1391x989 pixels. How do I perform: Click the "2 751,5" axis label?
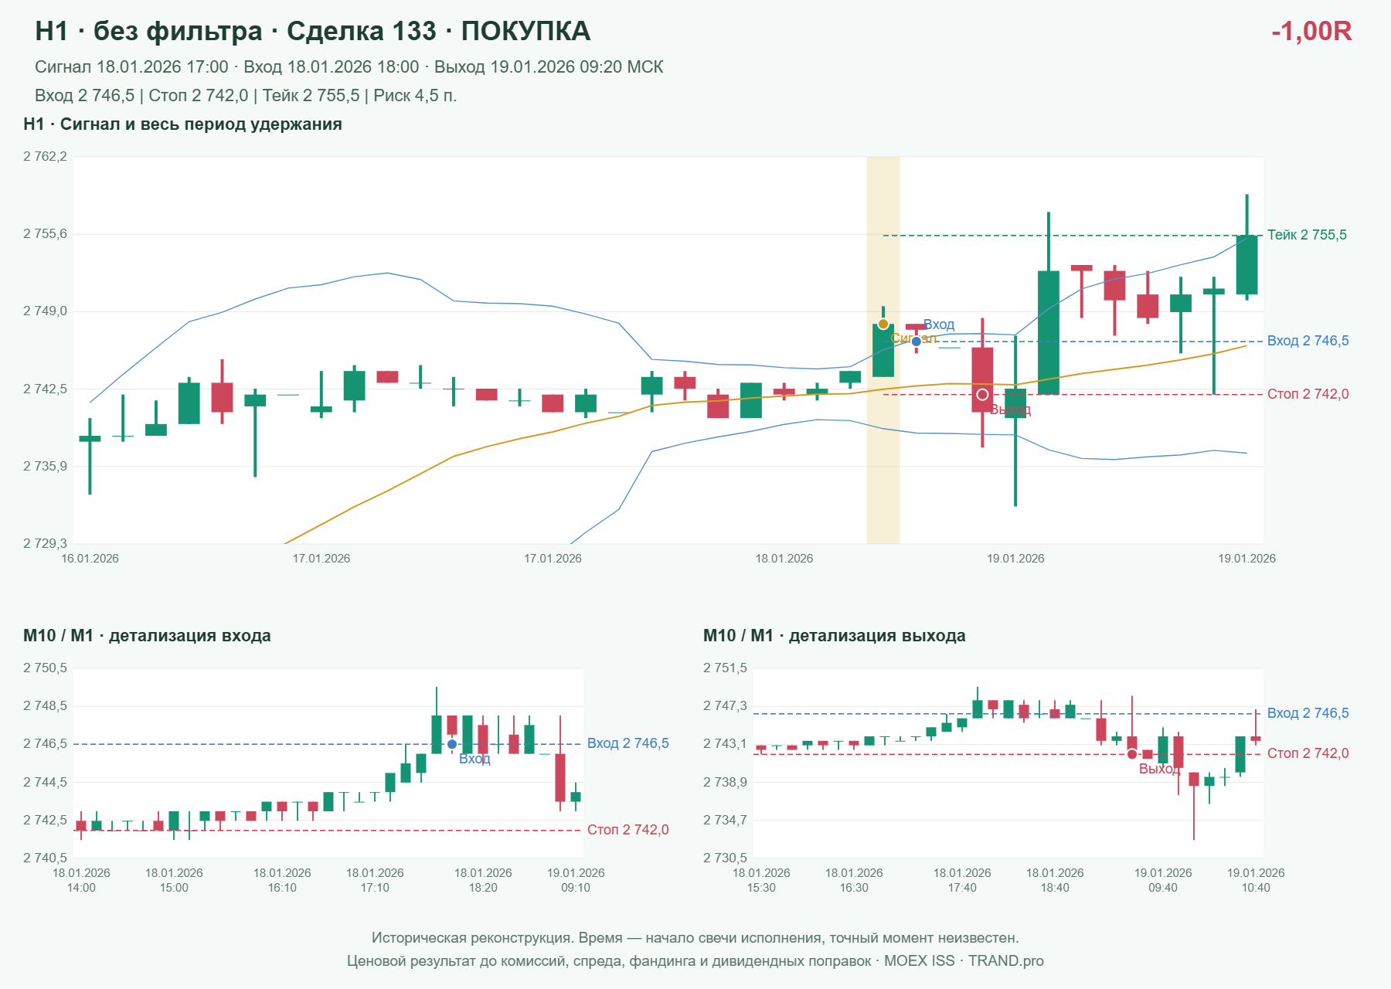click(726, 668)
